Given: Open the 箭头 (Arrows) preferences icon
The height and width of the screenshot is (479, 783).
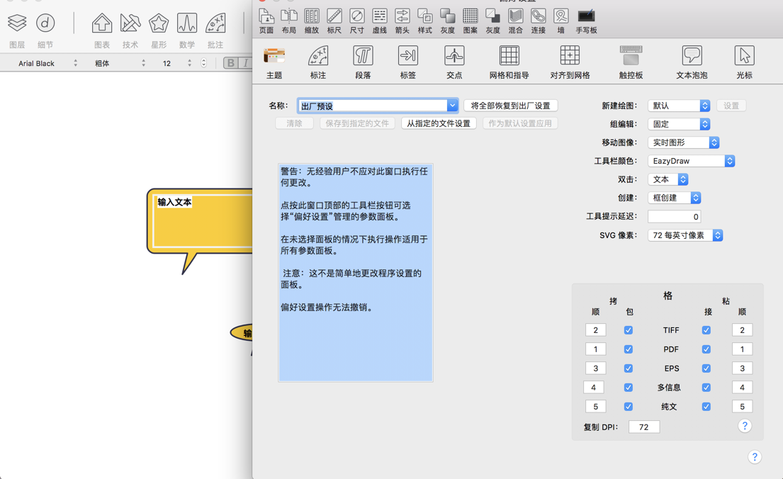Looking at the screenshot, I should tap(402, 21).
